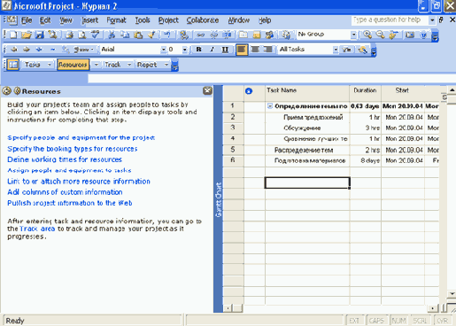This screenshot has width=456, height=326.
Task: Open the Collaborate menu
Action: [x=203, y=20]
